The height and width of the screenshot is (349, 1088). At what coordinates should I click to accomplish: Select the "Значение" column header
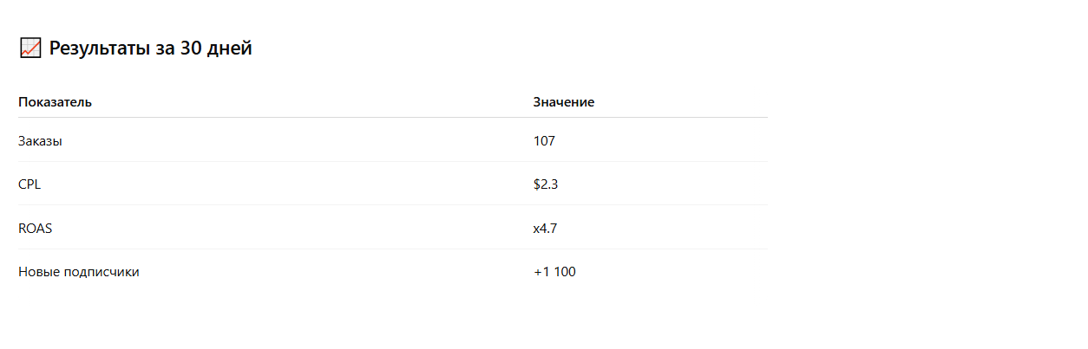coord(563,102)
